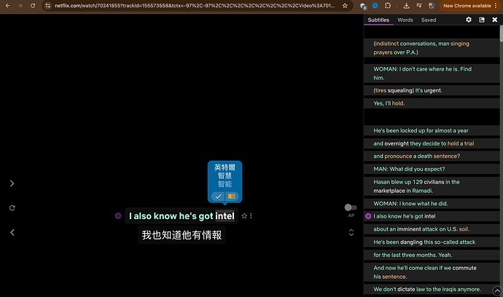Switch to the Saved tab
This screenshot has height=297, width=503.
(429, 20)
